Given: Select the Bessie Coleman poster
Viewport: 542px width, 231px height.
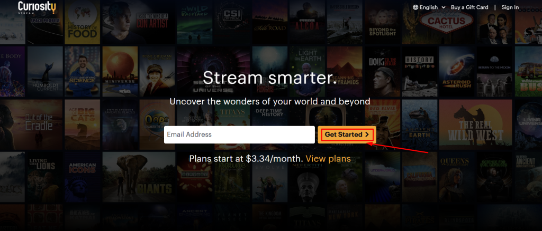Looking at the screenshot, I should click(x=157, y=72).
